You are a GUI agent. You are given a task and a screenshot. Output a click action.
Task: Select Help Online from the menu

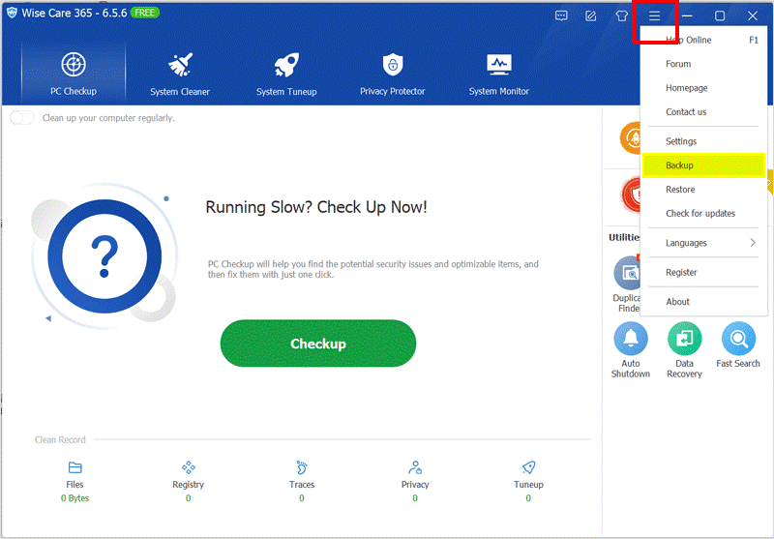coord(703,40)
